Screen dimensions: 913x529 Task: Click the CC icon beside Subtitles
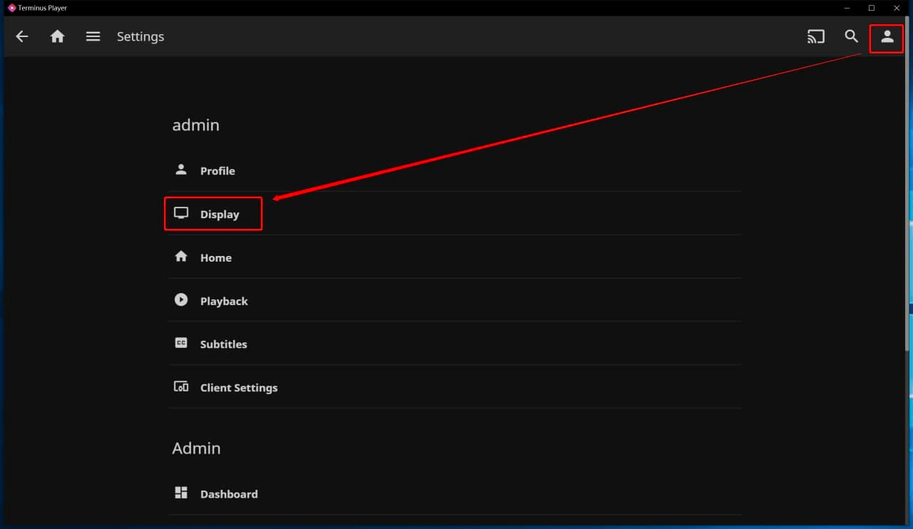tap(181, 344)
